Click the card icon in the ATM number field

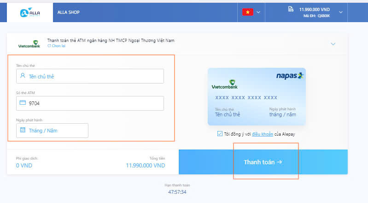(x=23, y=102)
